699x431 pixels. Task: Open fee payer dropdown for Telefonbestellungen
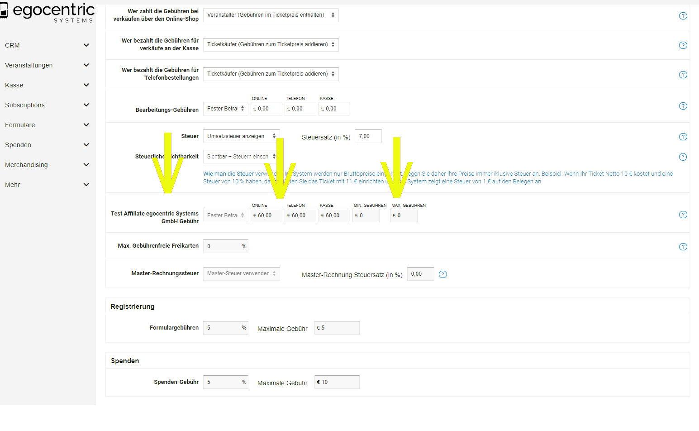(x=271, y=74)
